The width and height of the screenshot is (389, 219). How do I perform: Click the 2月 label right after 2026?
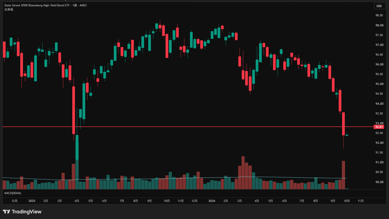(225, 201)
